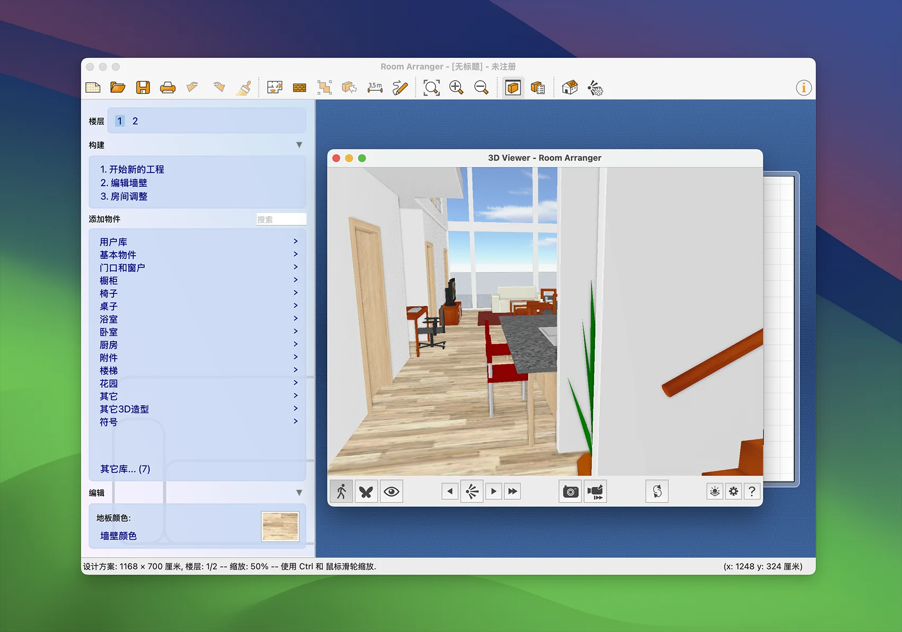
Task: Open the gear settings in 3D Viewer
Action: coord(733,491)
